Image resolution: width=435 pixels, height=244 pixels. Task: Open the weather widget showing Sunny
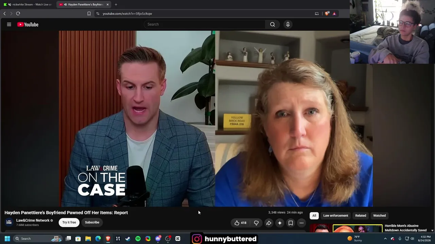coord(354,239)
